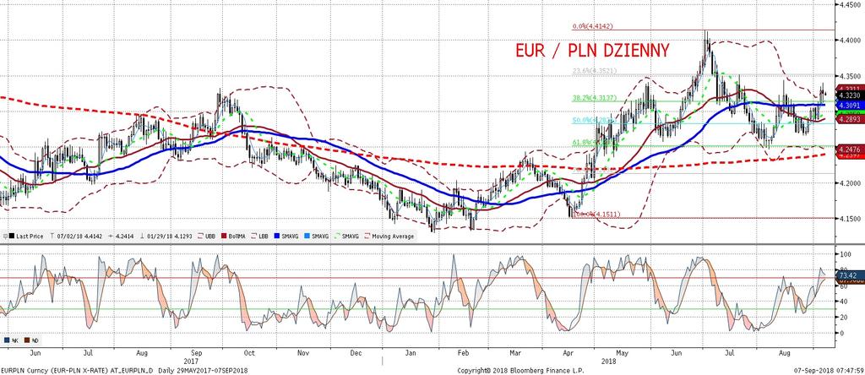The width and height of the screenshot is (865, 375).
Task: Click the 4.3500 price axis label
Action: 851,76
